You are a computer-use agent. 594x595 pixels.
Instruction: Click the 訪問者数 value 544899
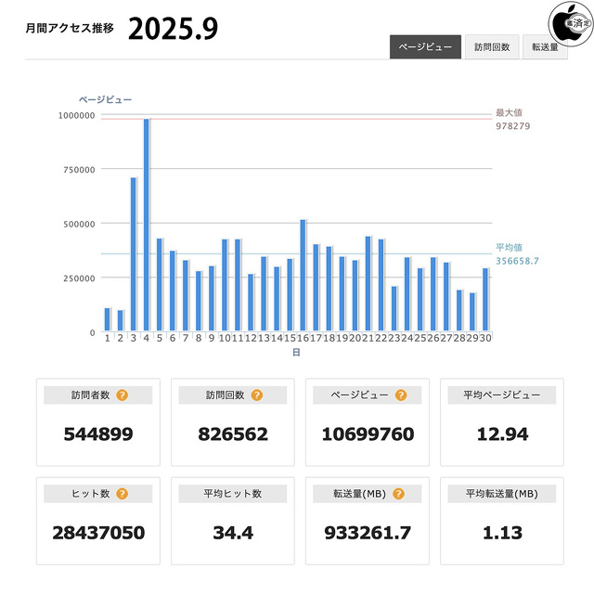[97, 433]
